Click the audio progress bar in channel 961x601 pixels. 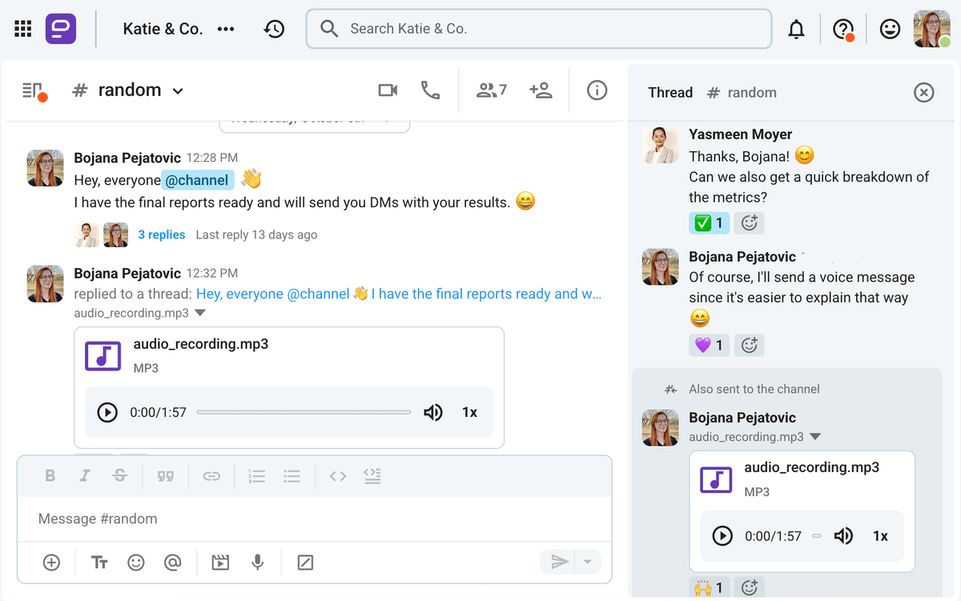[x=304, y=412]
